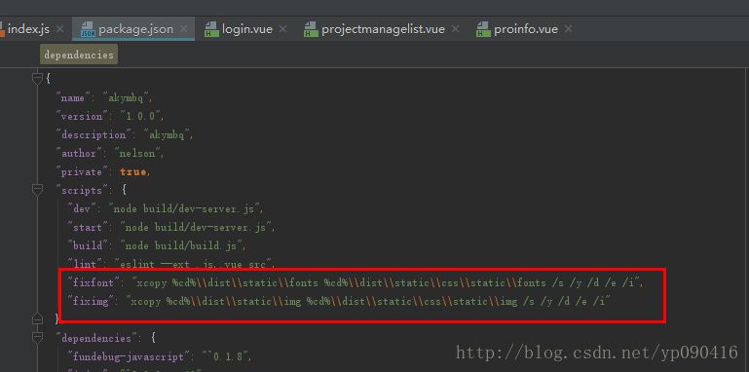Click the "scripts" key
Image resolution: width=749 pixels, height=372 pixels.
click(x=82, y=190)
